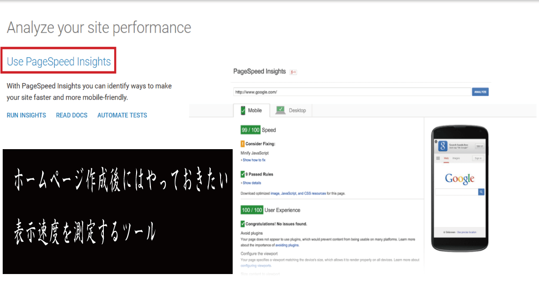Click the orange warning icon beside Consider Fixing
The height and width of the screenshot is (292, 539).
tap(242, 144)
